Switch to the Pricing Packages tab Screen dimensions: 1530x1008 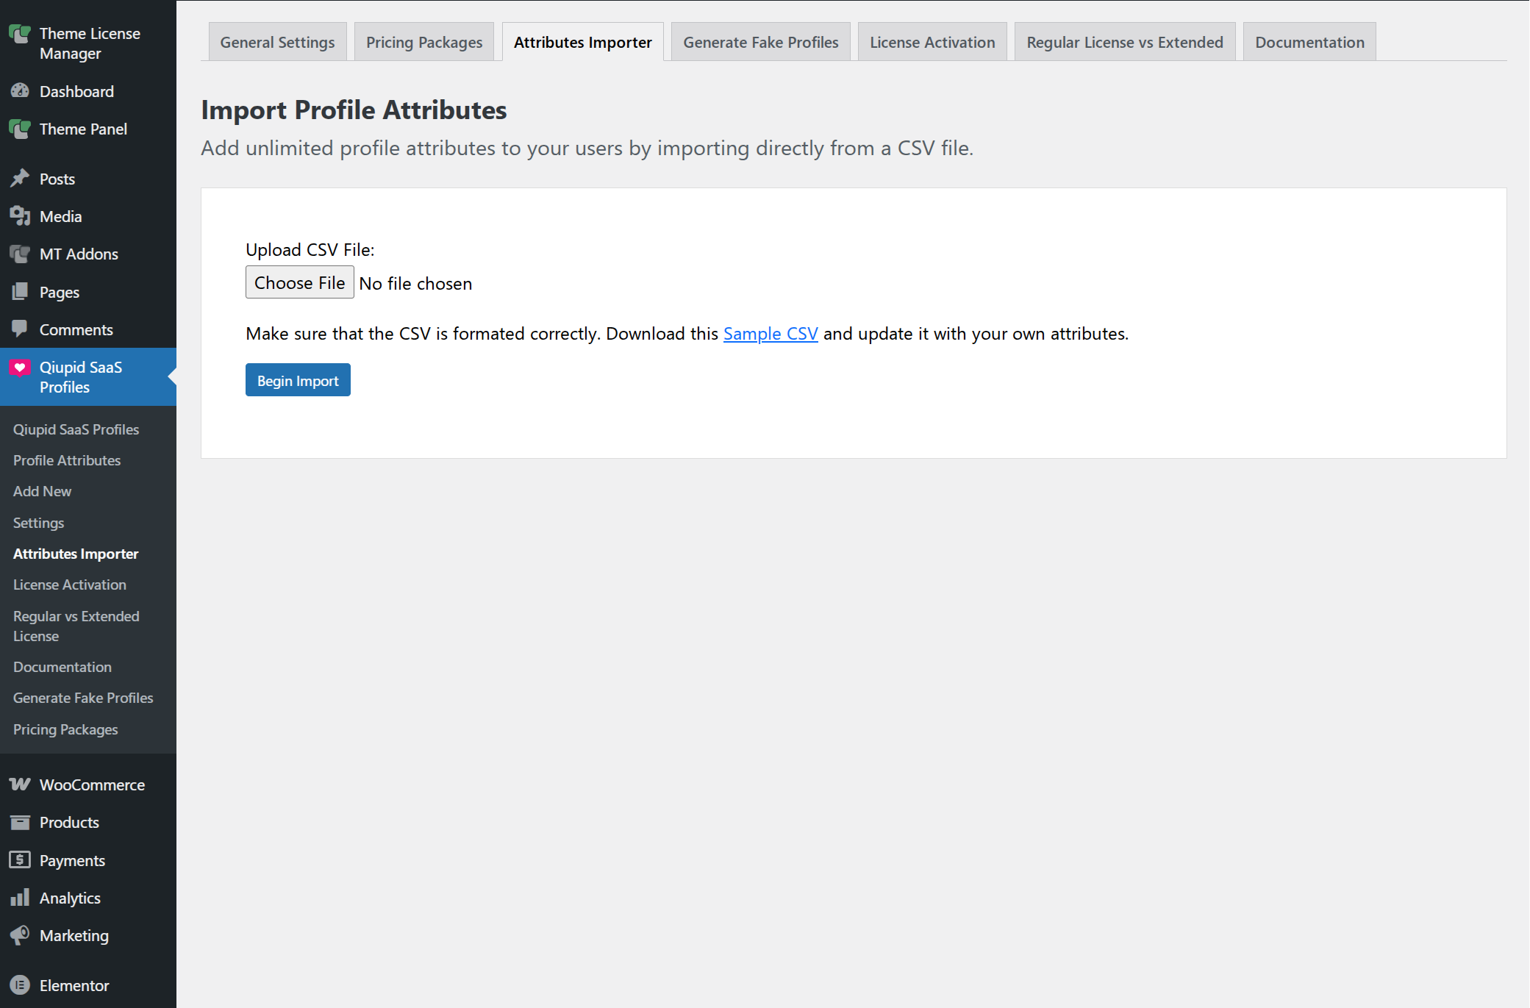pyautogui.click(x=424, y=43)
